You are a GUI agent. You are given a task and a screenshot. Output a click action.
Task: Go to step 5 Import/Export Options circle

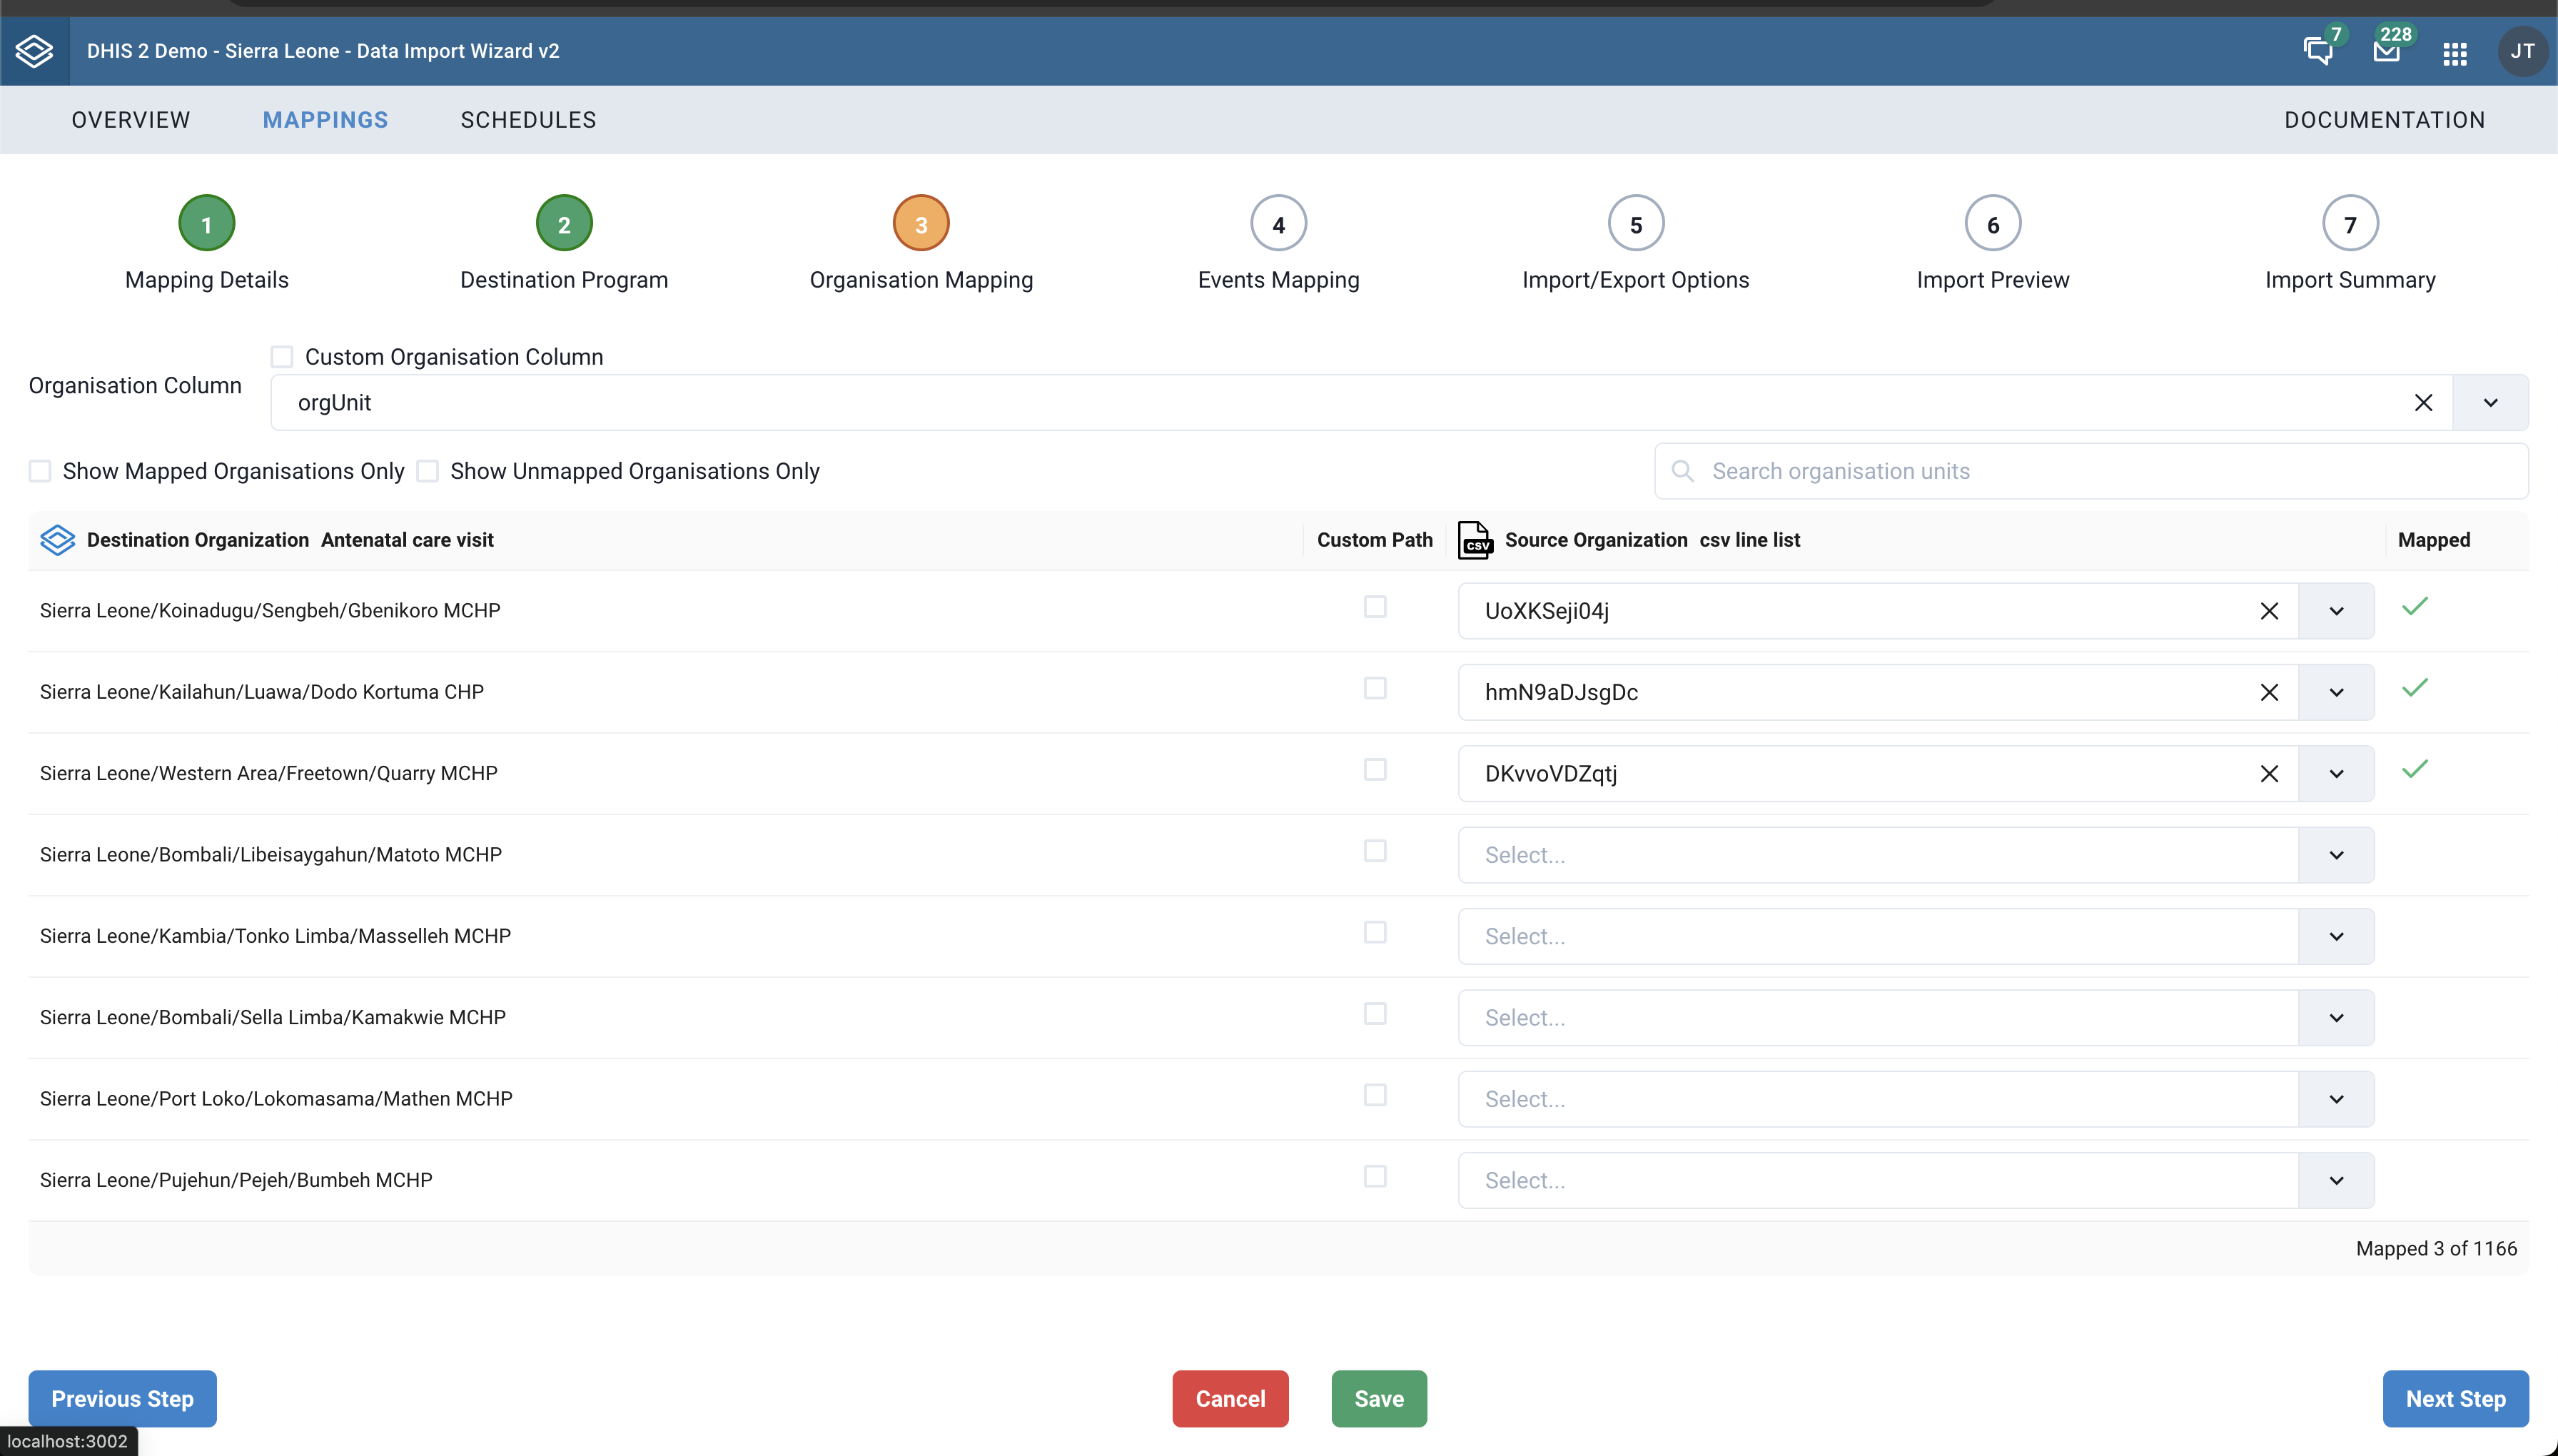[x=1636, y=224]
